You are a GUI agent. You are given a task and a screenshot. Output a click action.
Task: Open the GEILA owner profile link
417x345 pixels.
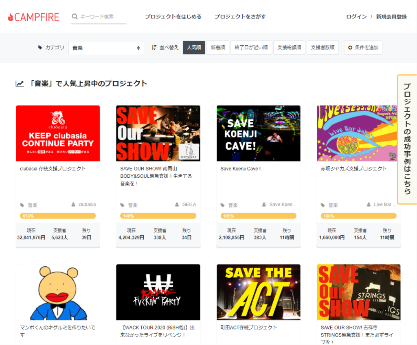click(x=189, y=205)
